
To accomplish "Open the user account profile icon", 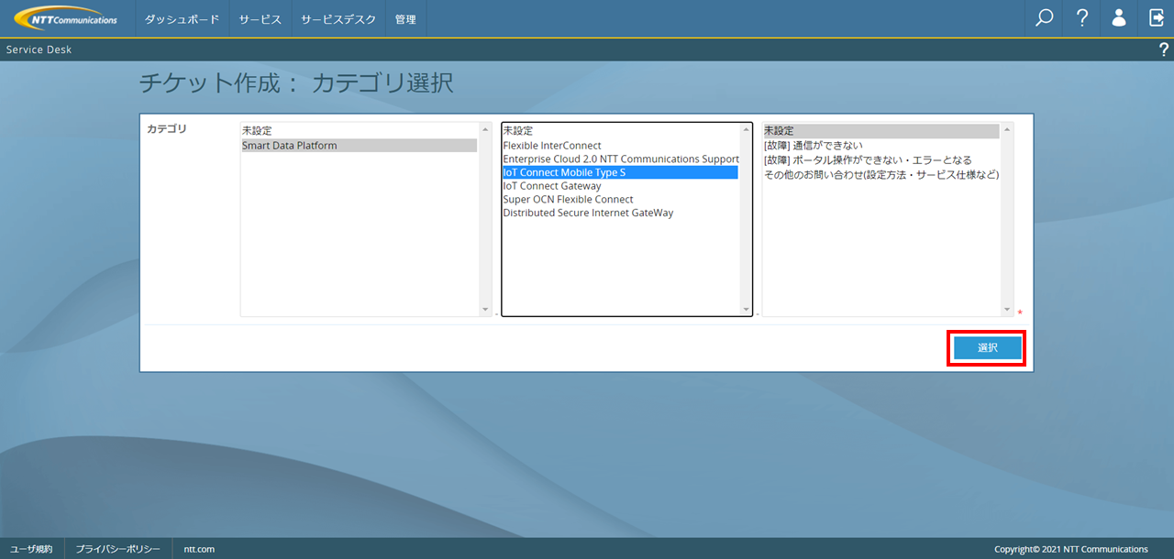I will [1119, 18].
